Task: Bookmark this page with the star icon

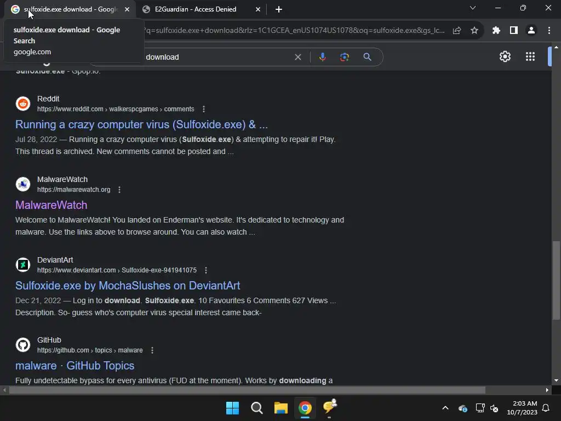Action: click(x=474, y=31)
